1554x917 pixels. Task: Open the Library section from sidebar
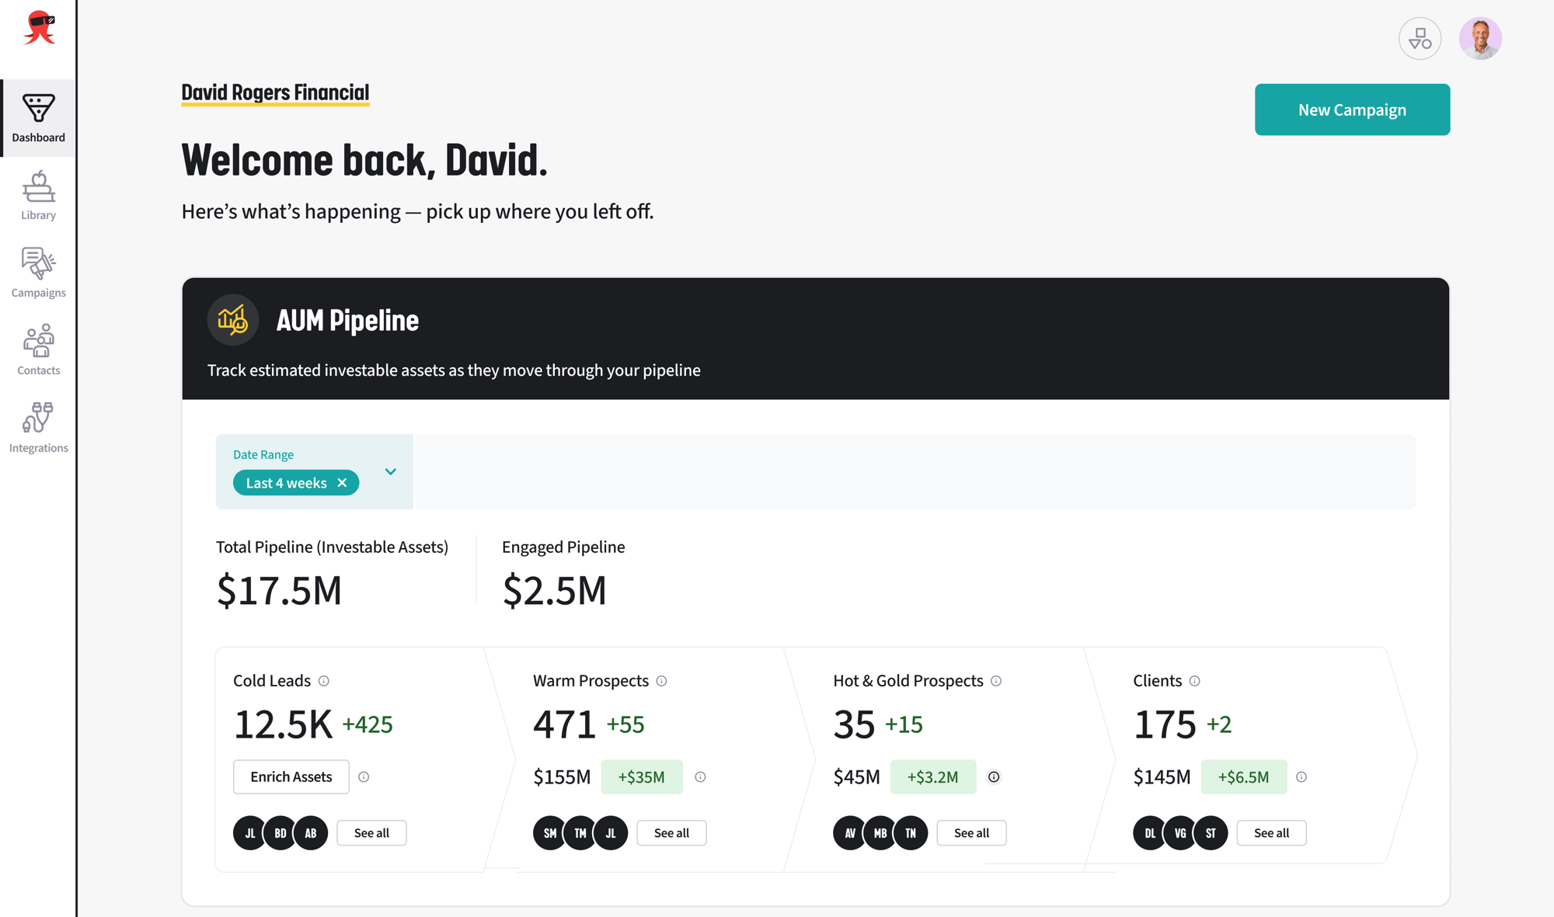click(x=38, y=186)
